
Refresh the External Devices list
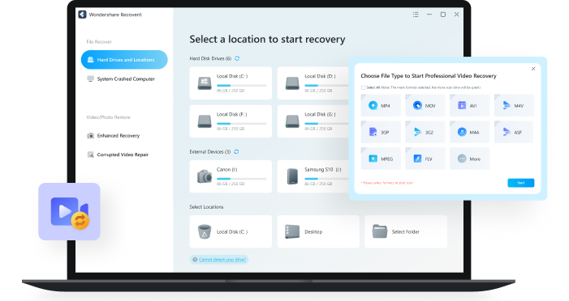[236, 151]
